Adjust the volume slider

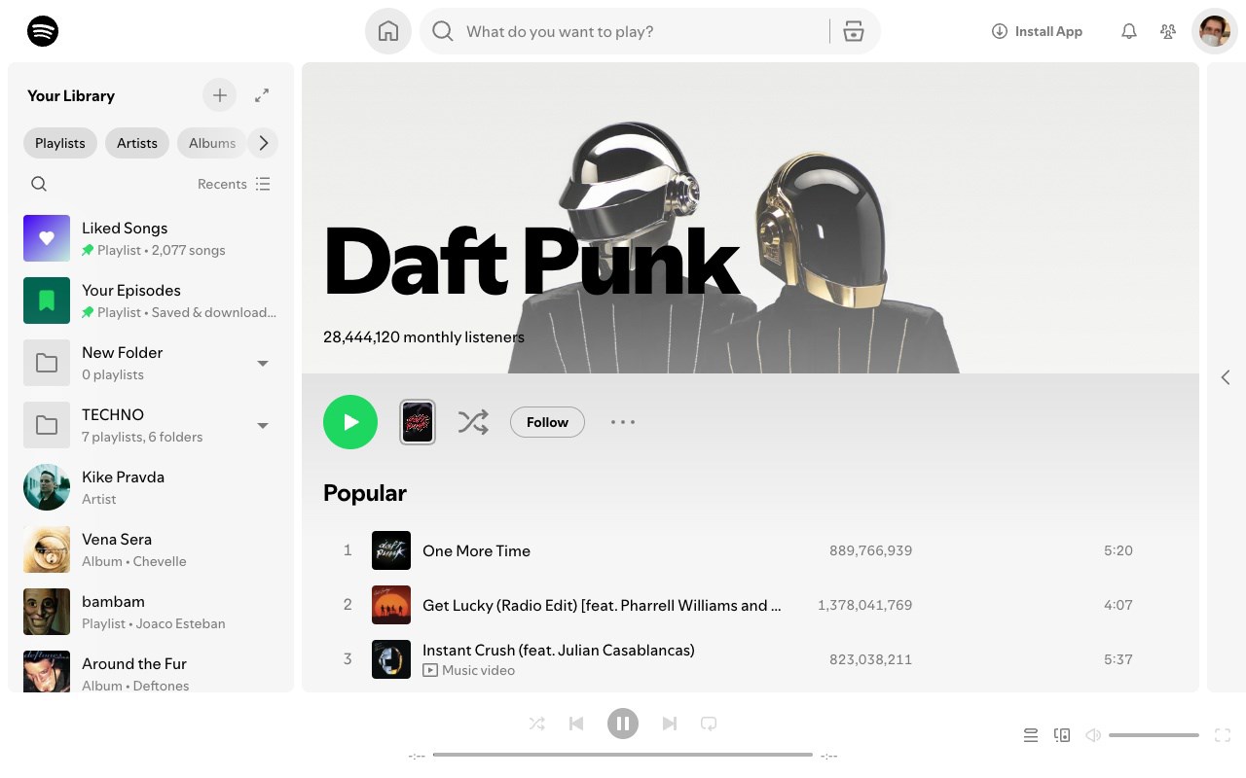1154,735
